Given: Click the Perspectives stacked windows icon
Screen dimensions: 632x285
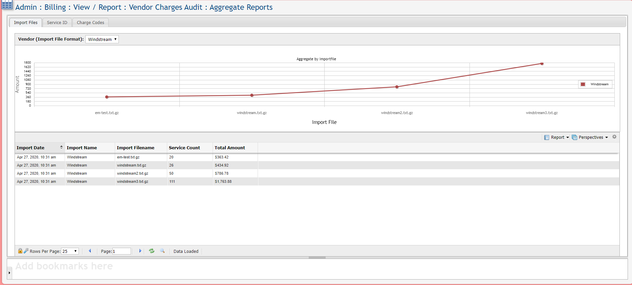Looking at the screenshot, I should (574, 137).
